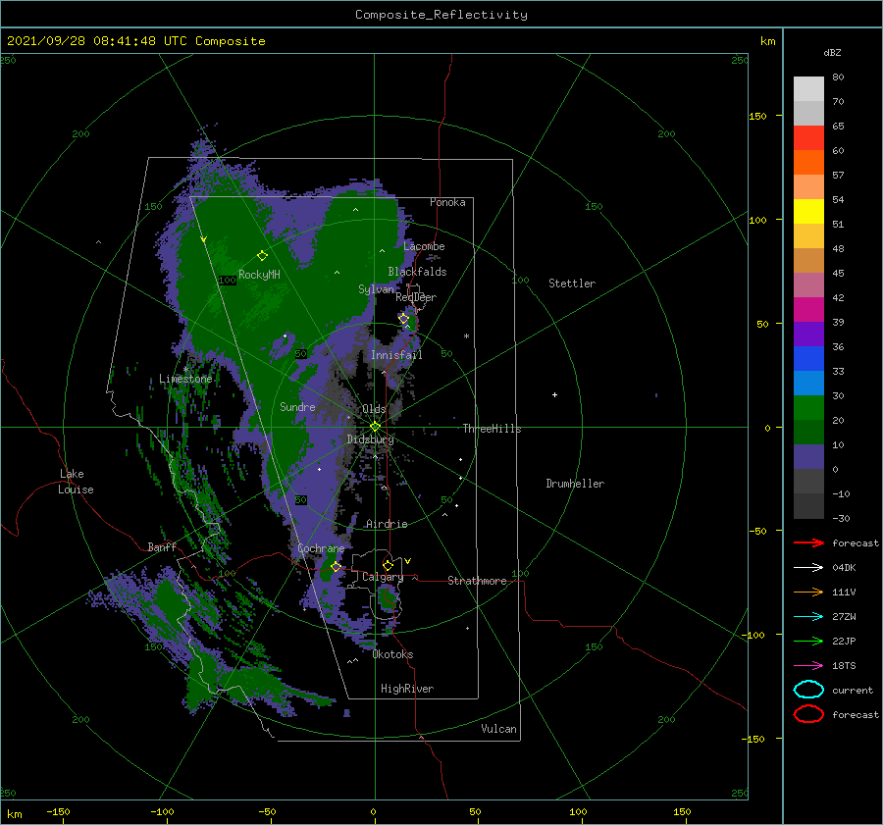Click the Airdrie town label
Screen dimensions: 883x825
tap(387, 524)
